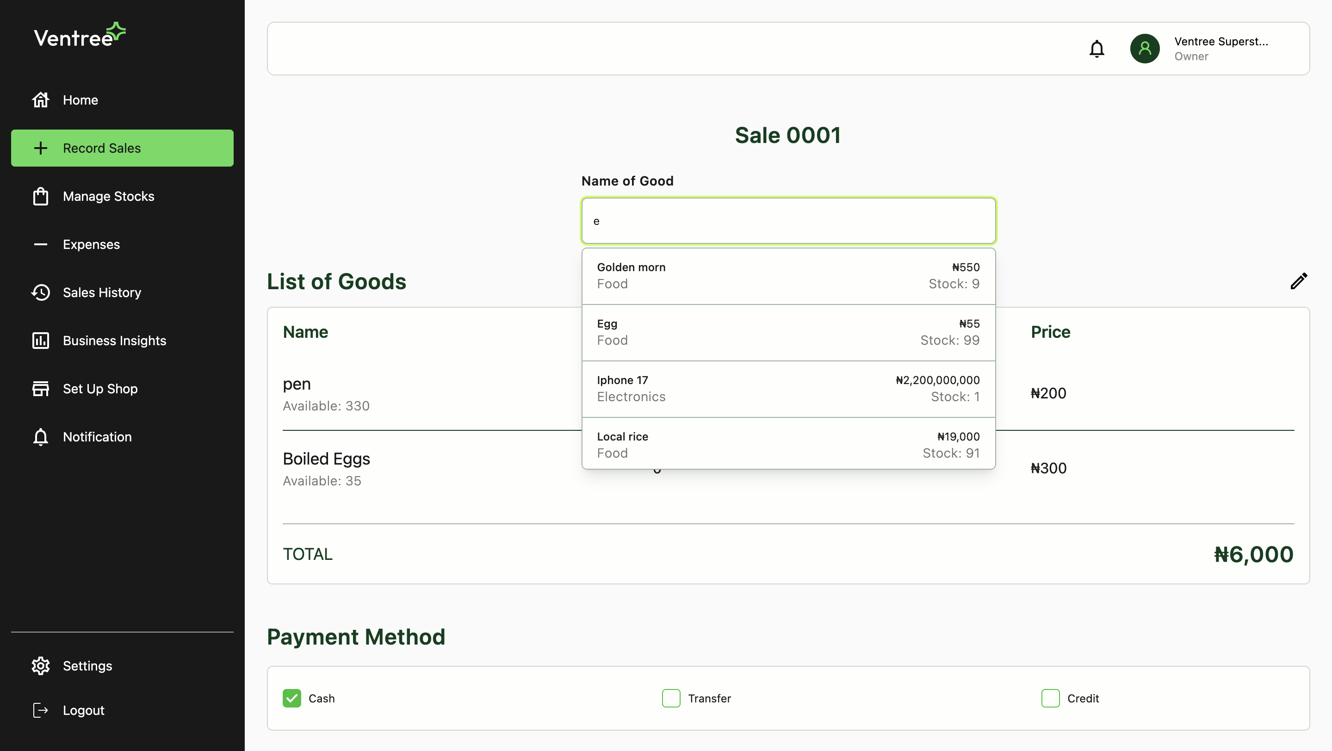Click the Home icon in sidebar
The width and height of the screenshot is (1332, 751).
41,99
